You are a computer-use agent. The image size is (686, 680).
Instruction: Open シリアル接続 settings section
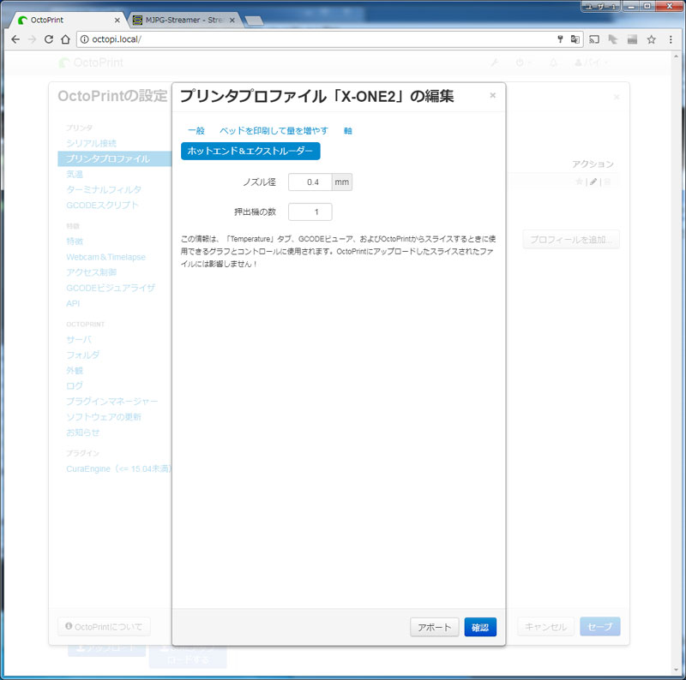click(x=91, y=143)
